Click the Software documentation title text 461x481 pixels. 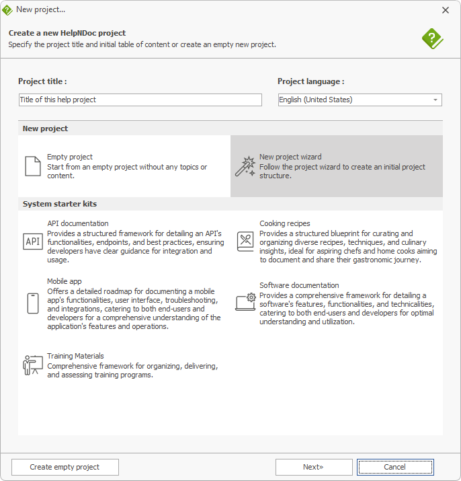tap(299, 285)
